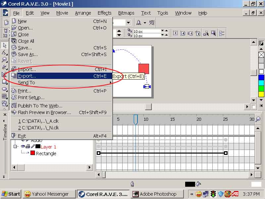Switch to Yahoo! Messenger in the taskbar
This screenshot has width=265, height=199.
coord(49,194)
